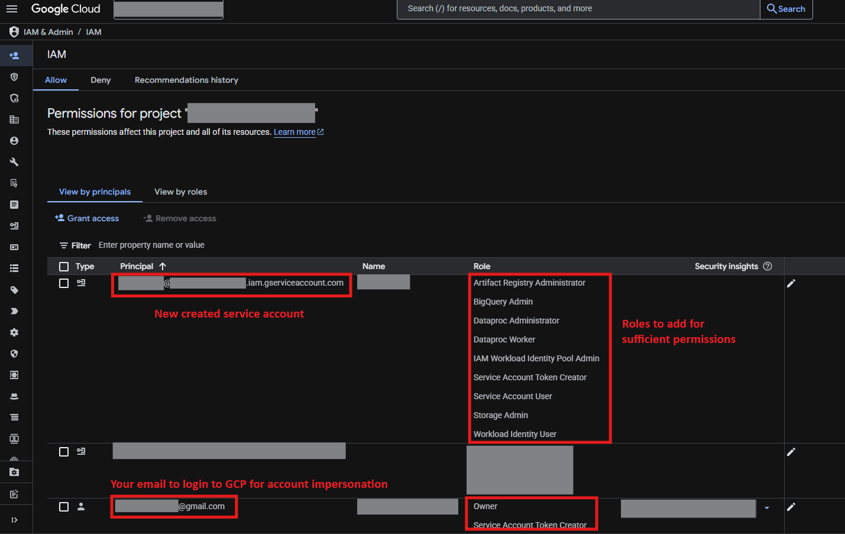Click the Name column header
Viewport: 845px width, 534px height.
click(x=374, y=266)
